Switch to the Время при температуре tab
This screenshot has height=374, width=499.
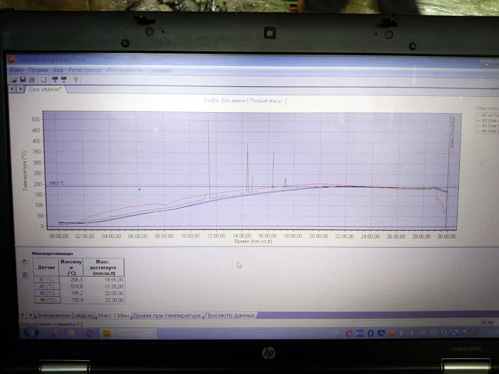tap(167, 316)
